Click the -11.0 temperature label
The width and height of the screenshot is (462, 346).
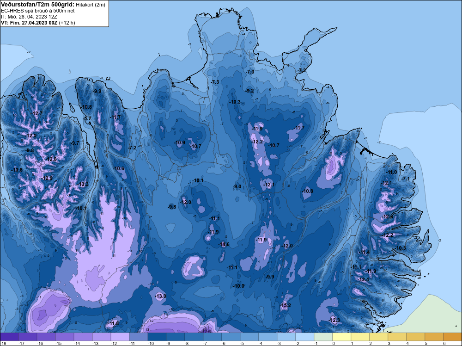pos(391,172)
